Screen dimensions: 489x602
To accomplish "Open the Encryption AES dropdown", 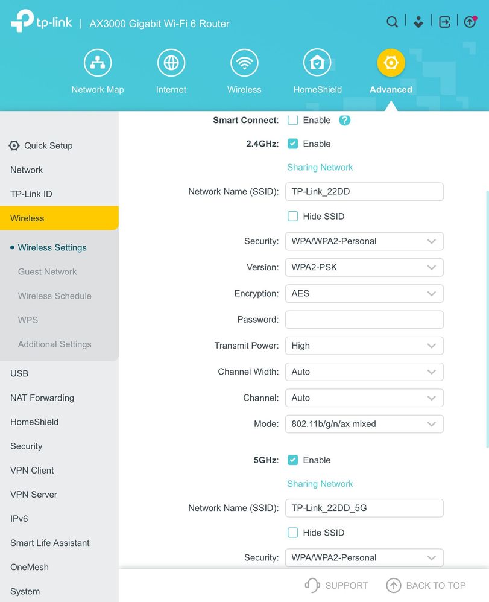I will tap(364, 293).
